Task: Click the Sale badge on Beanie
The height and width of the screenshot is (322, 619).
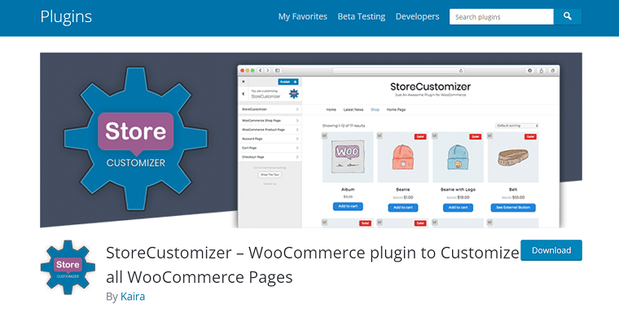Action: click(420, 137)
